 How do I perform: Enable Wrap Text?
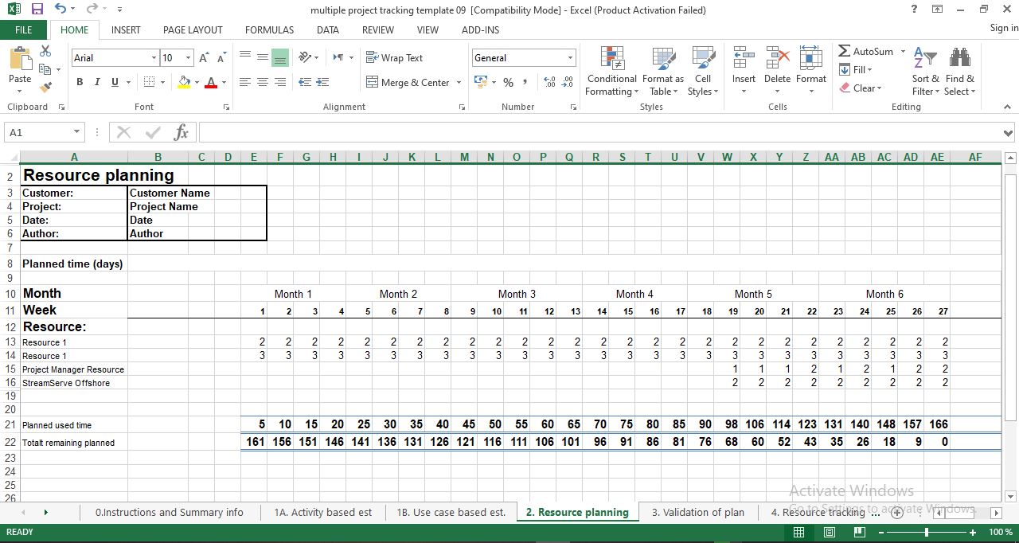394,57
